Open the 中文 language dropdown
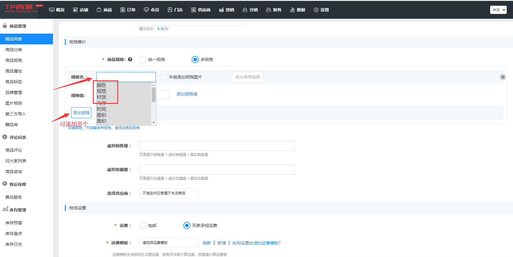The image size is (513, 257). tap(498, 10)
